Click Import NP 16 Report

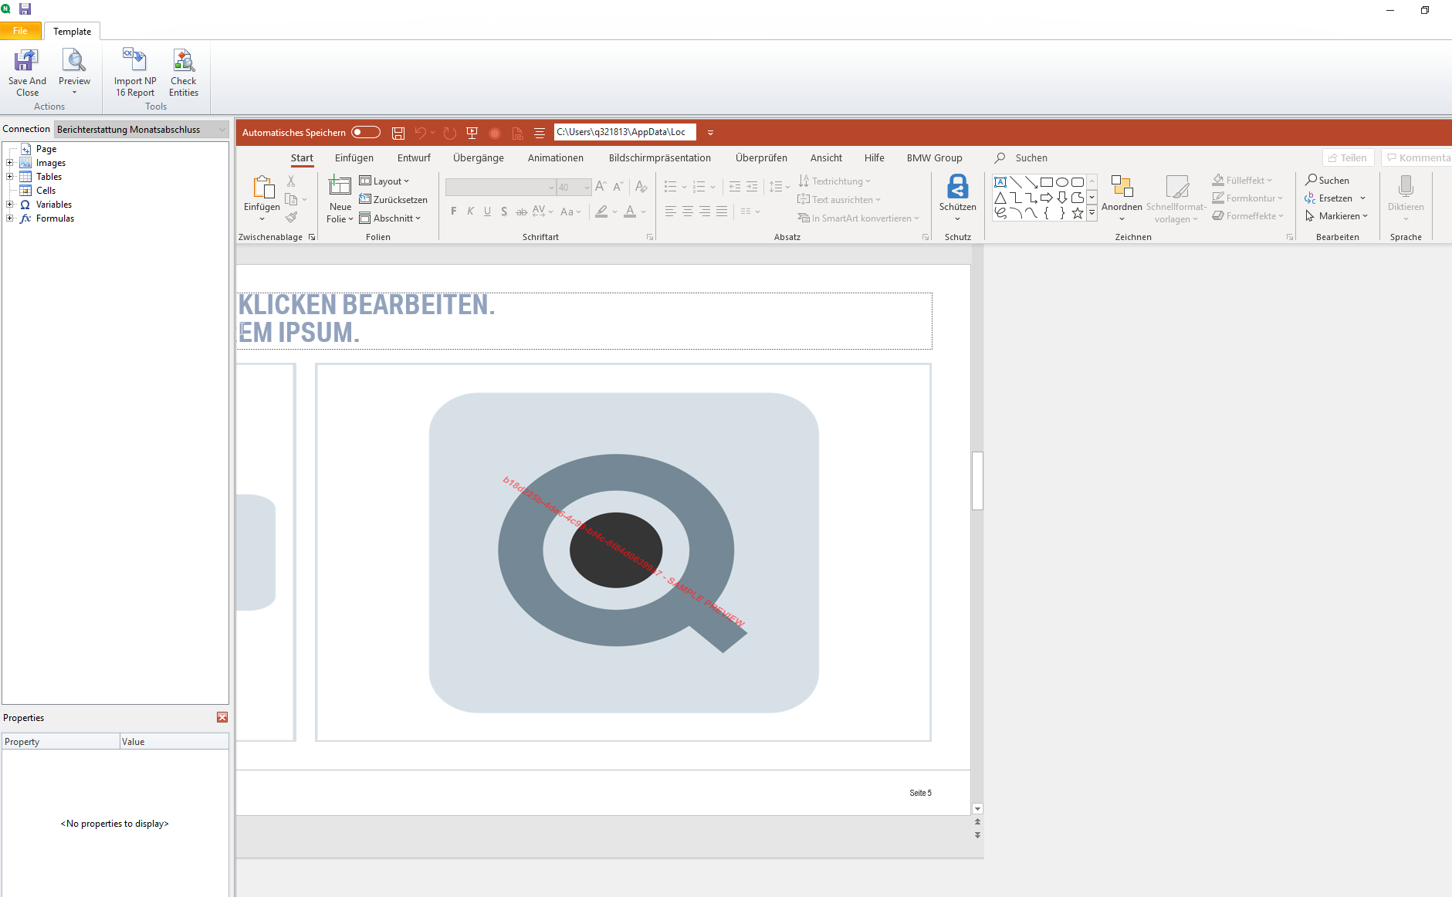pyautogui.click(x=134, y=73)
